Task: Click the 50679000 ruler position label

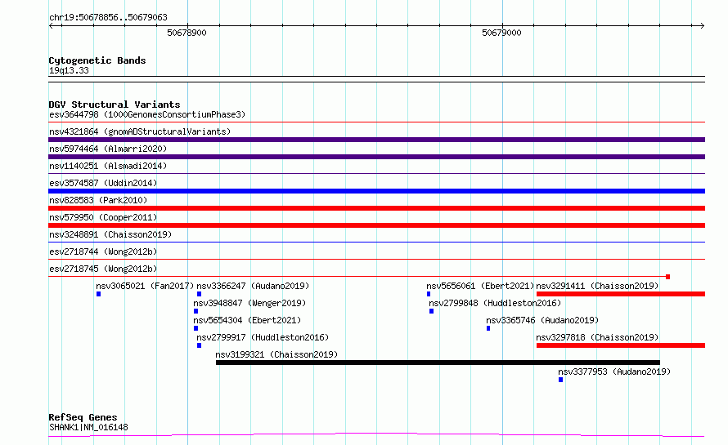Action: point(502,33)
